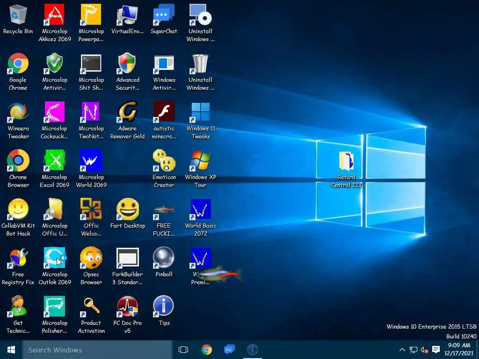
Task: Select the World Basic 2072 icon
Action: pos(200,209)
